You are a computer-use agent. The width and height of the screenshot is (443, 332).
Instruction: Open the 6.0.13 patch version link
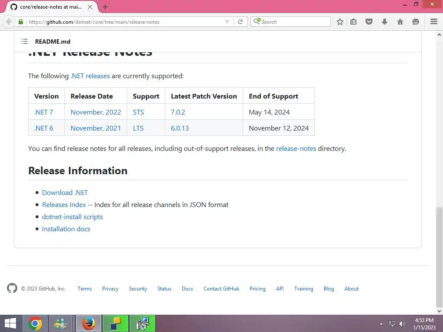coord(180,128)
